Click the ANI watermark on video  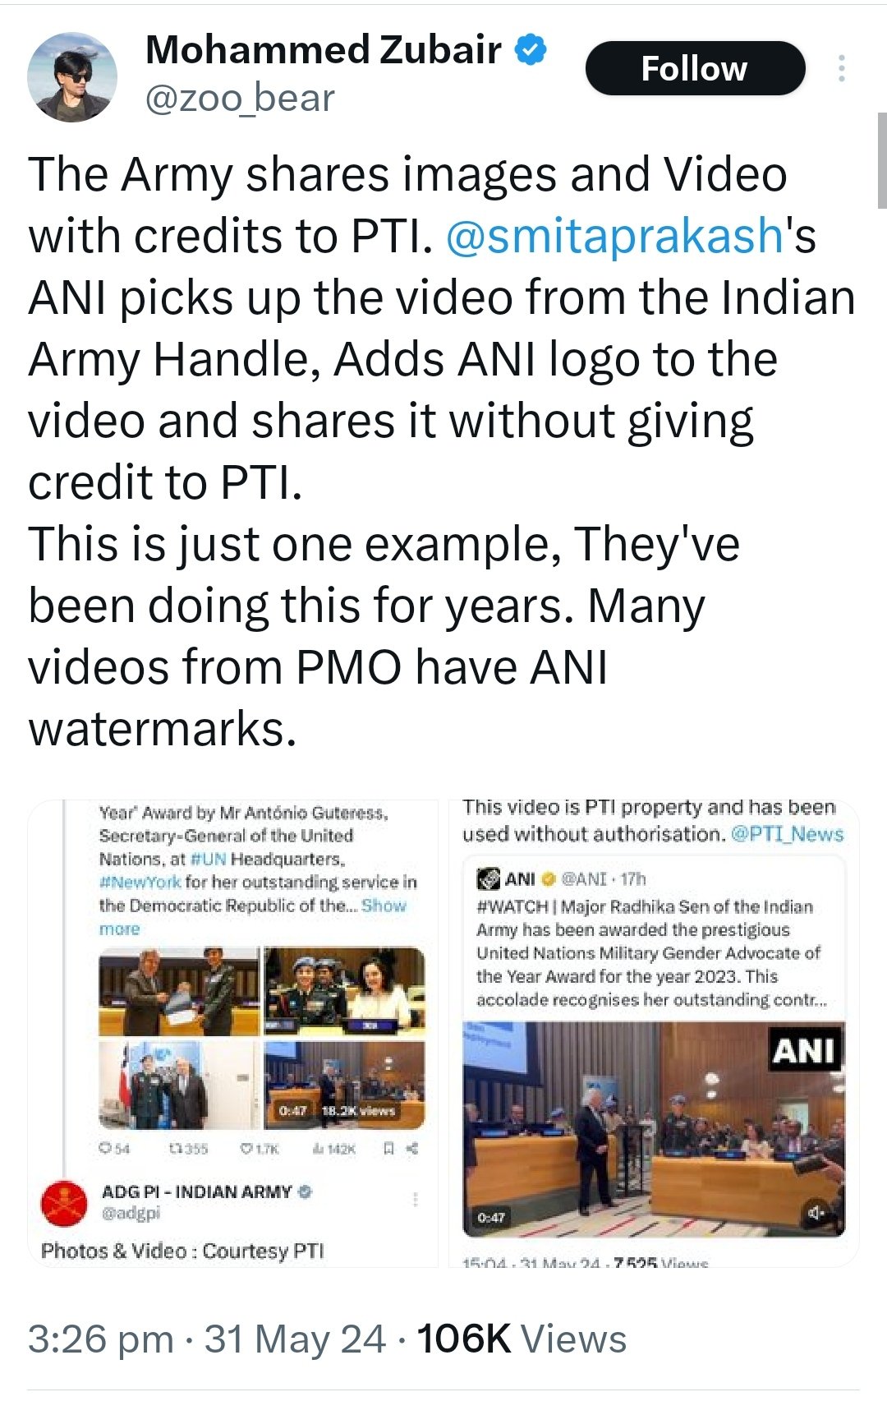(x=804, y=1050)
